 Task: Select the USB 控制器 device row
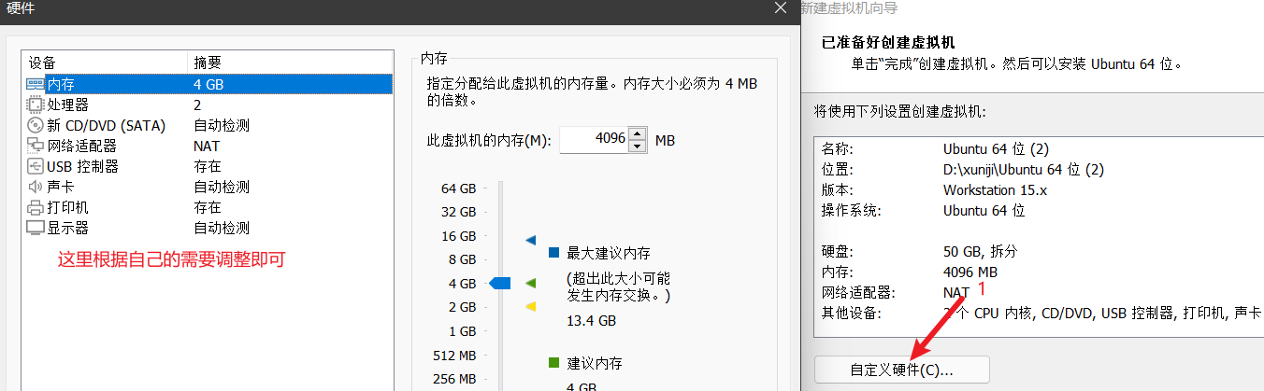(208, 166)
